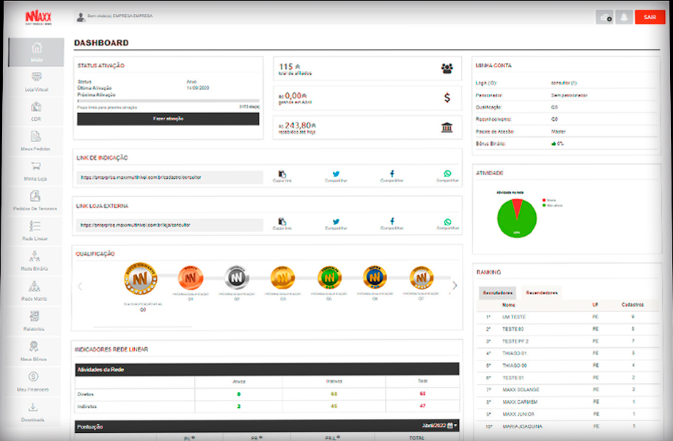Screen dimensions: 673x441
Task: Log out with the SAIR button
Action: pos(649,17)
